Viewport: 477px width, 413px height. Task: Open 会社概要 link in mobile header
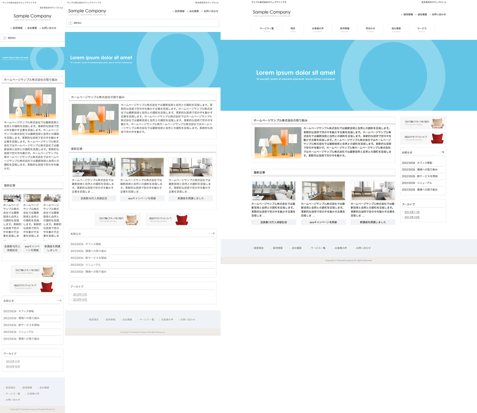coord(32,28)
